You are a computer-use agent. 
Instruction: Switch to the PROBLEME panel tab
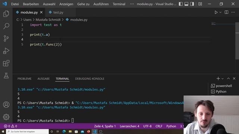[x=24, y=79]
